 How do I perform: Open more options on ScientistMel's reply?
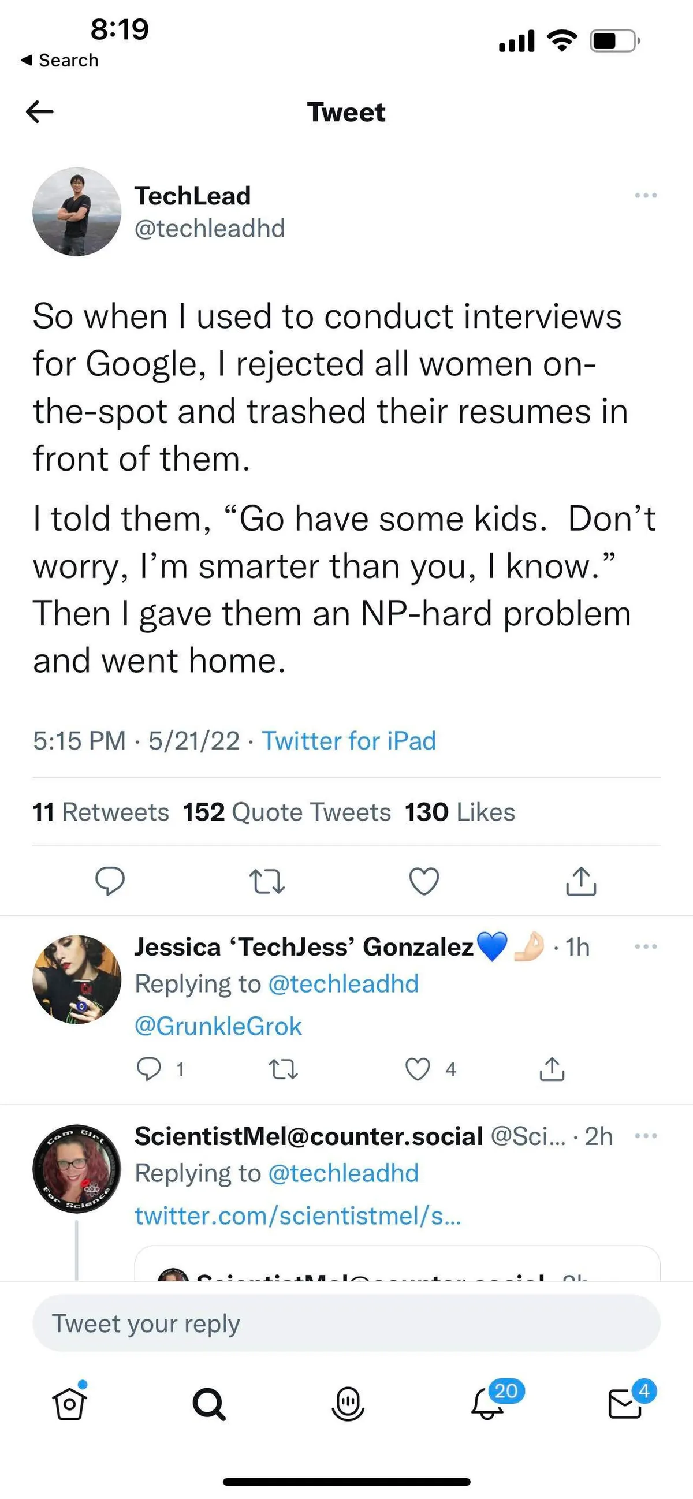coord(646,1136)
